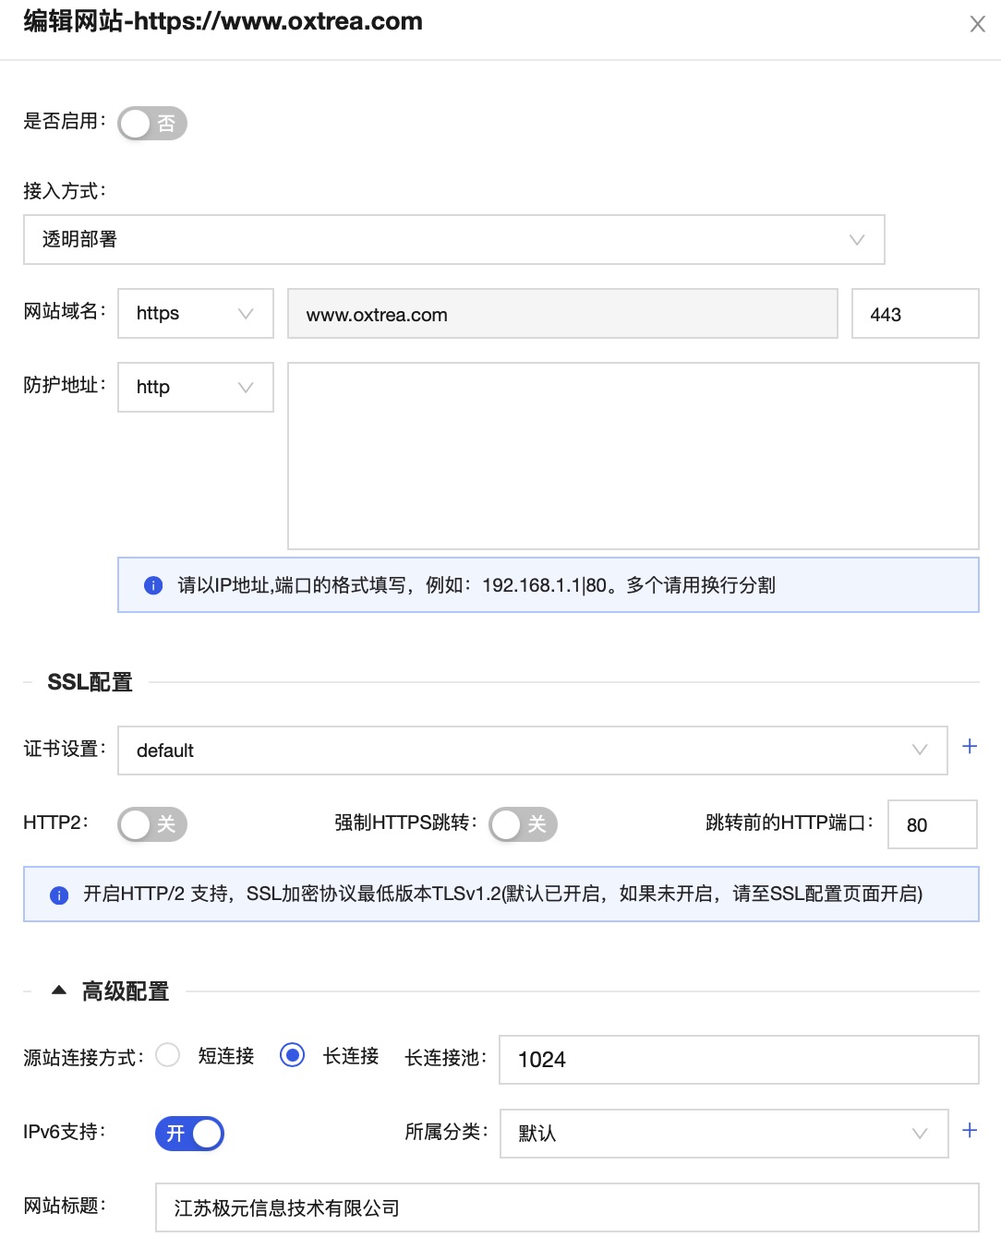Open the 接入方式 透明部署 dropdown
The height and width of the screenshot is (1237, 1001).
click(453, 240)
